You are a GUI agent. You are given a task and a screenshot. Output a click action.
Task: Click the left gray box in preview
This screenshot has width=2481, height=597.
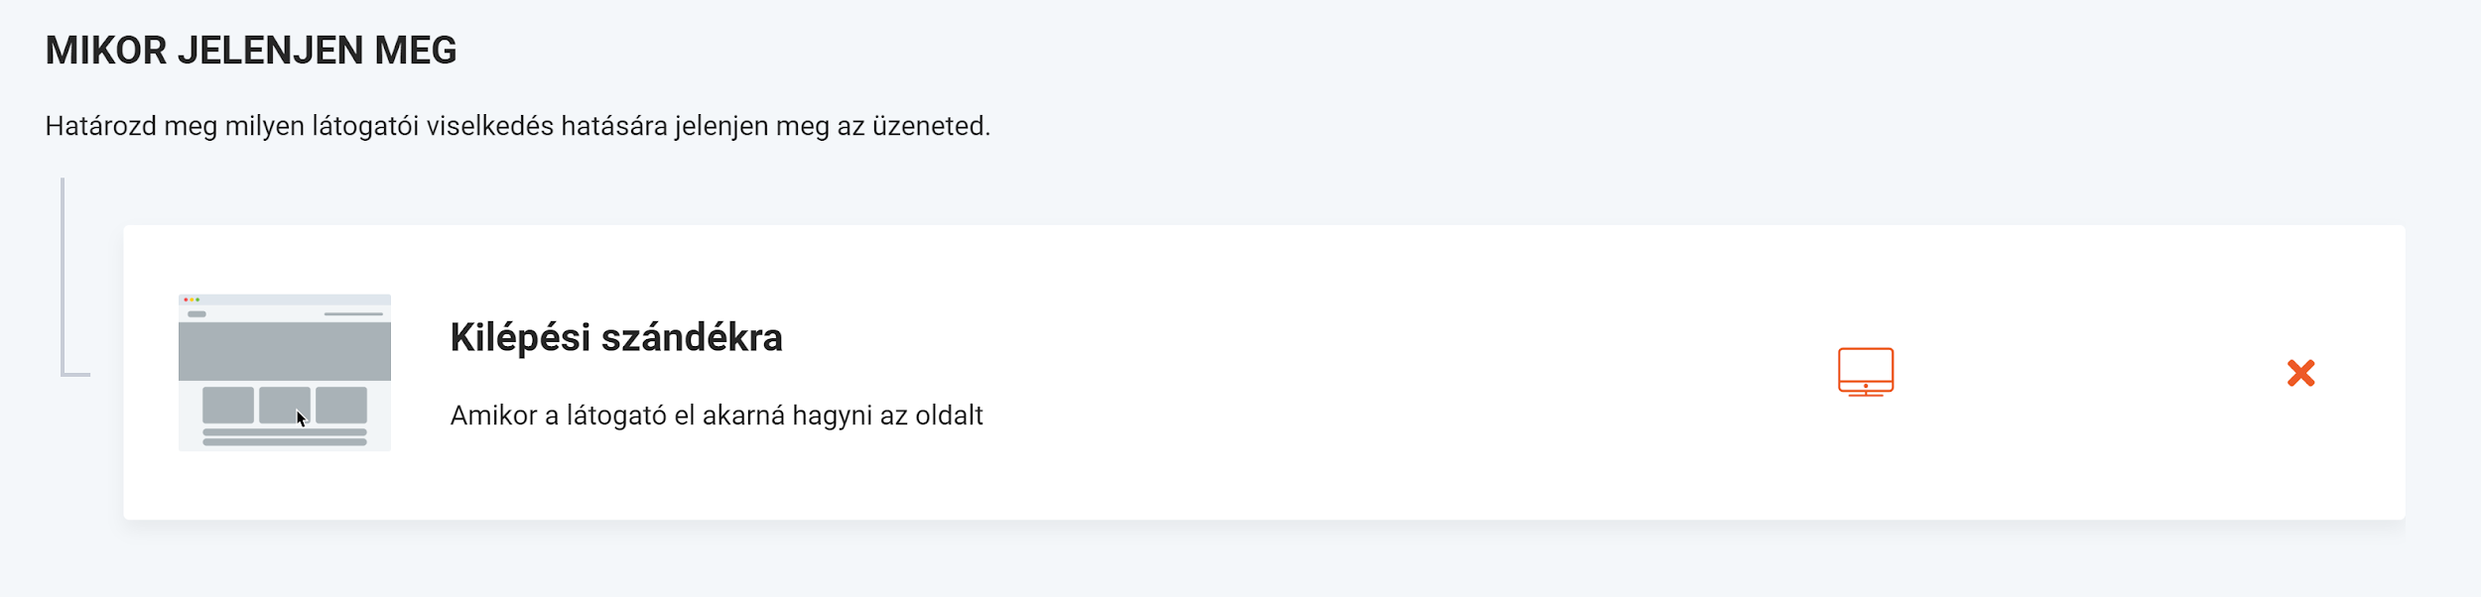[227, 406]
